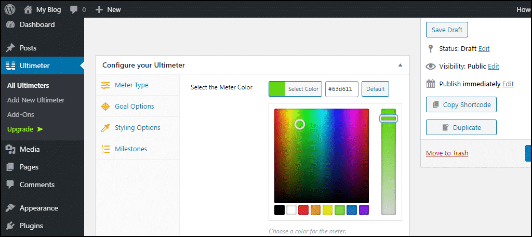
Task: Edit the Publish immediately schedule
Action: [508, 84]
